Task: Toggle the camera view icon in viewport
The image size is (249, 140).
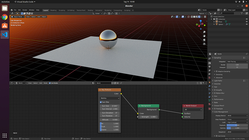Action: 204,40
